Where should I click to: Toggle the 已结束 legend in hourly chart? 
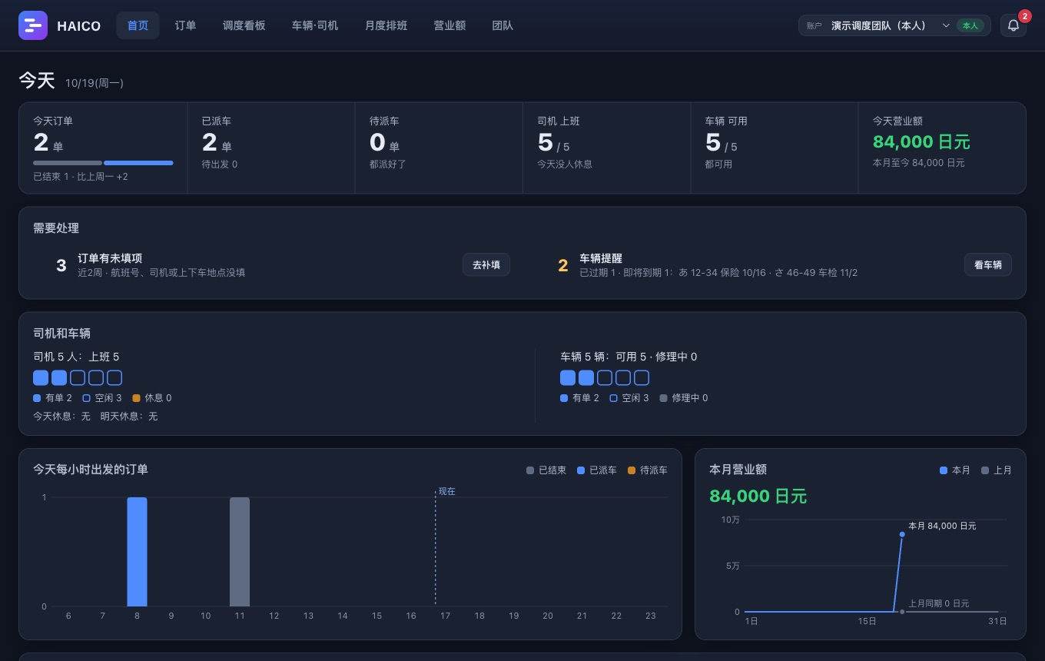(546, 470)
